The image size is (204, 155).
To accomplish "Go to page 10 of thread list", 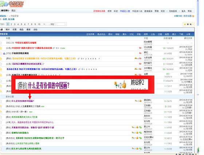I will click(x=39, y=24).
